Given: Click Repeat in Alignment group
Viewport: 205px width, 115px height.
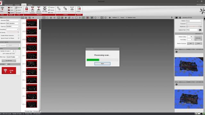Looking at the screenshot, I should click(51, 10).
